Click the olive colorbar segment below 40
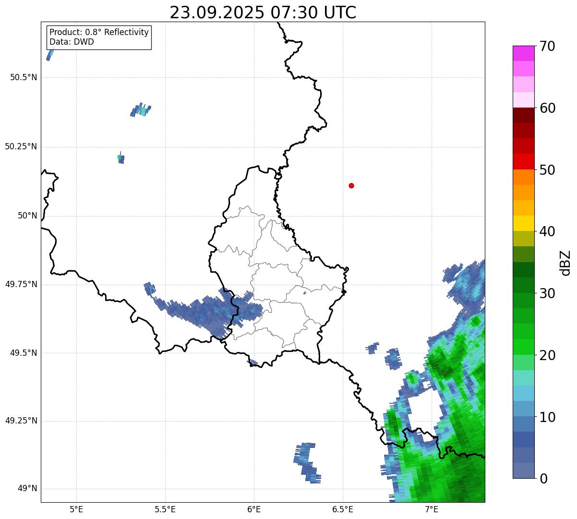This screenshot has height=519, width=577. tap(523, 239)
